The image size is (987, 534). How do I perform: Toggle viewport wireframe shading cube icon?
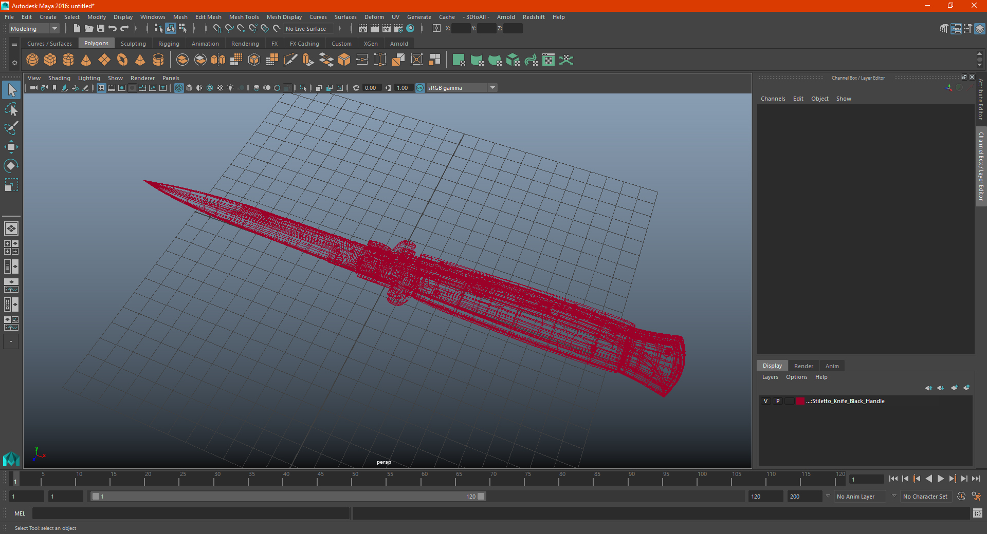click(x=179, y=88)
